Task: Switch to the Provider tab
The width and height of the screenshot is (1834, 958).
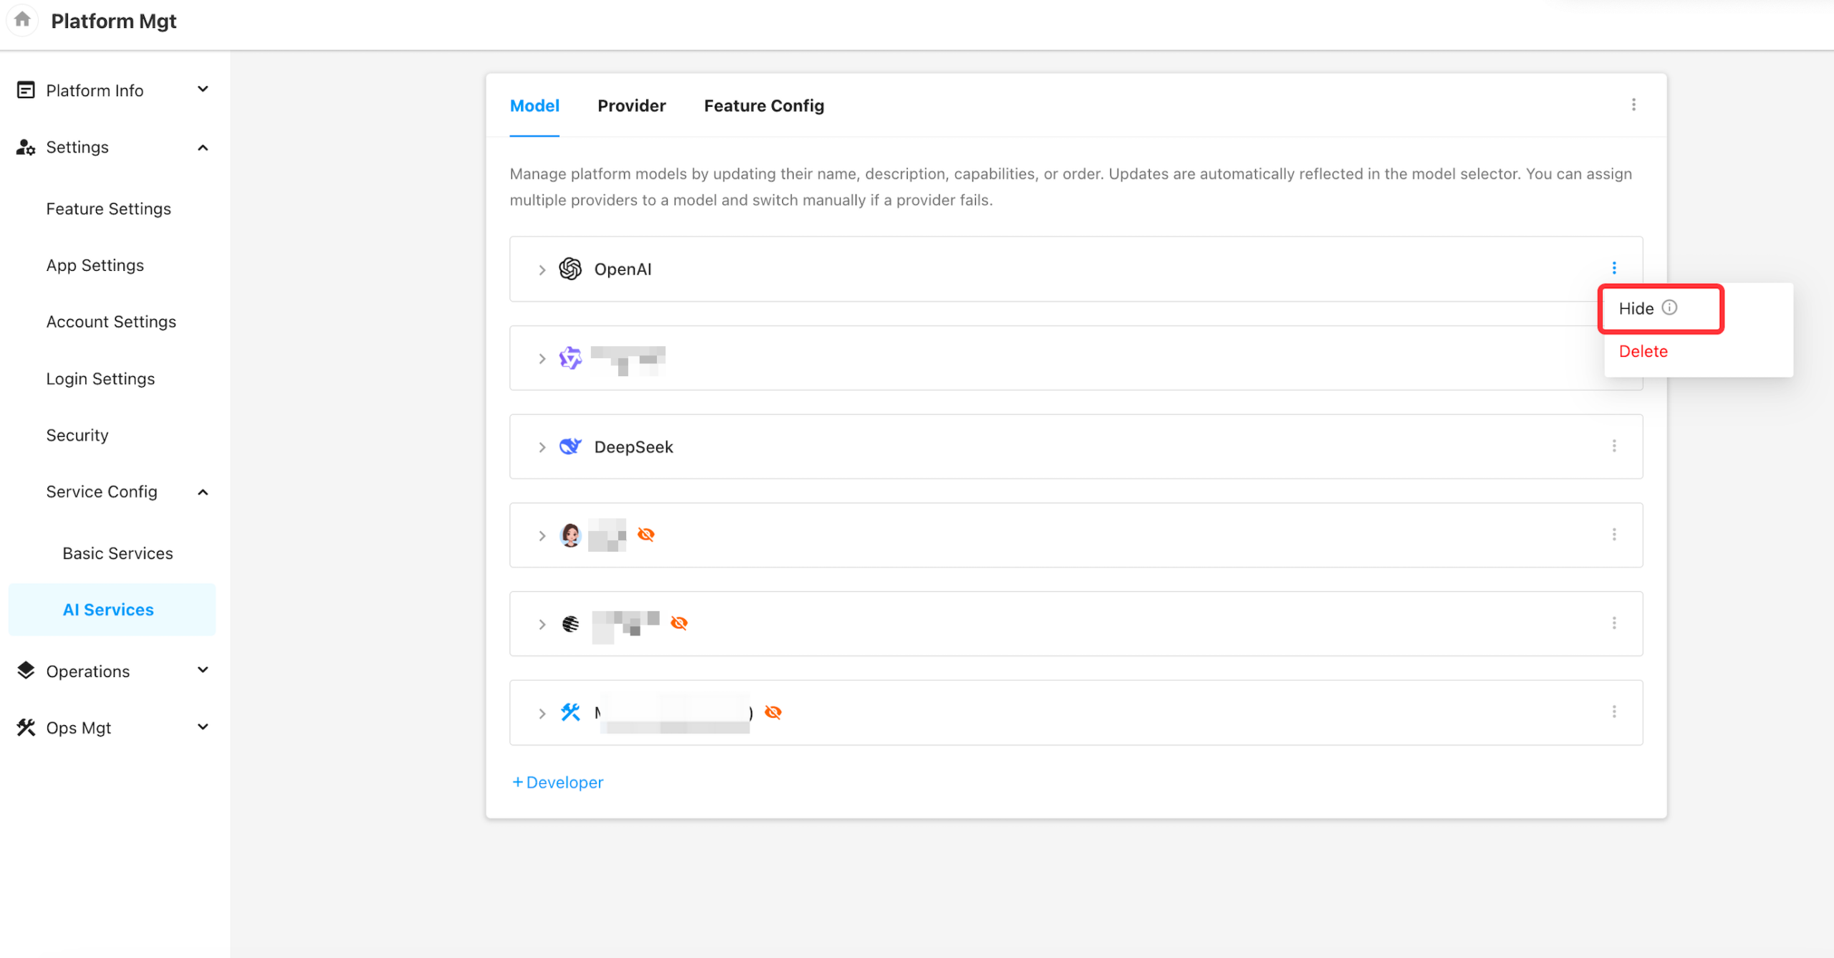Action: click(x=631, y=106)
